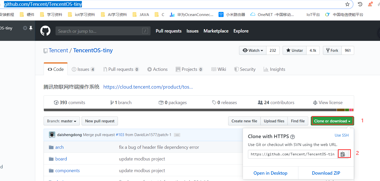
Task: Click Pull requests in top navigation
Action: (169, 31)
